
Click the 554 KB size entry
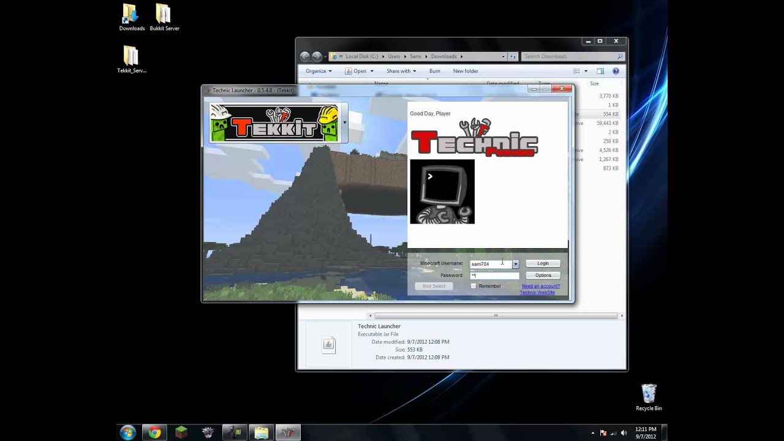(x=611, y=115)
